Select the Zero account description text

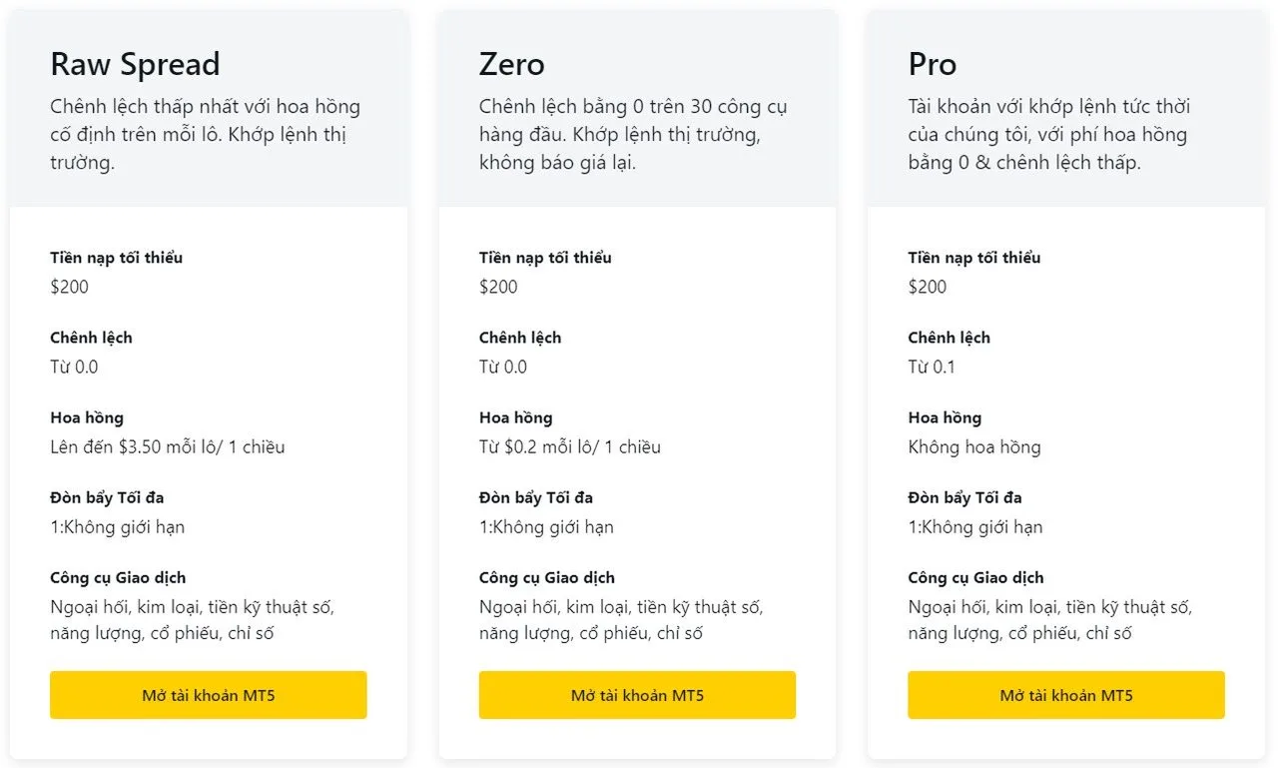click(x=633, y=134)
